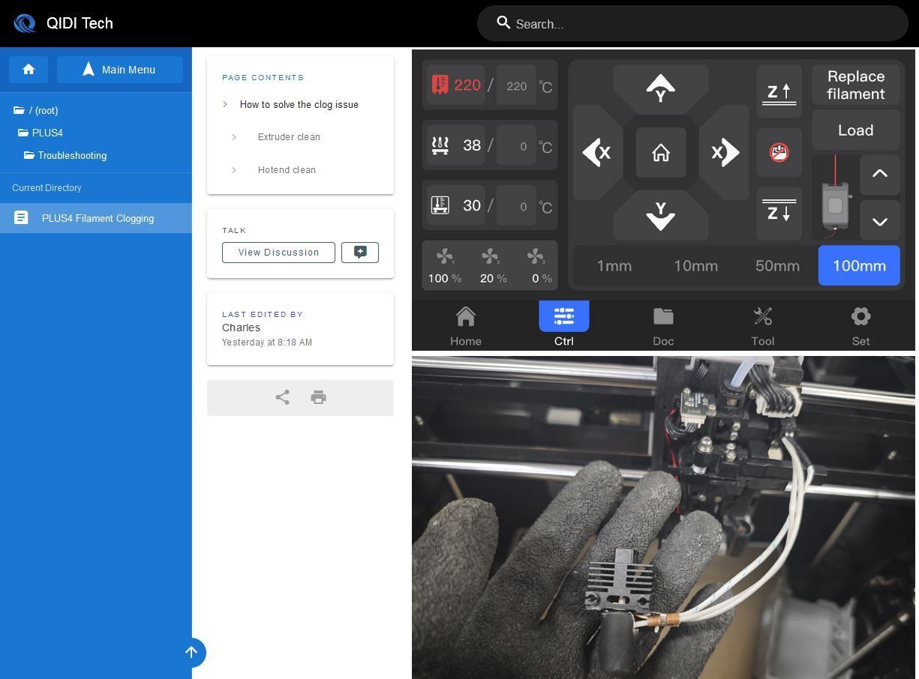Click the Load filament button
919x679 pixels.
(856, 130)
